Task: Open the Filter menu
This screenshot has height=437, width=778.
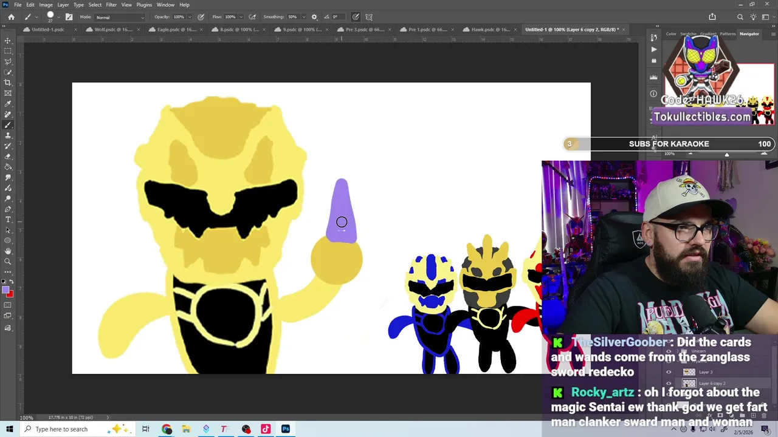Action: pyautogui.click(x=111, y=5)
